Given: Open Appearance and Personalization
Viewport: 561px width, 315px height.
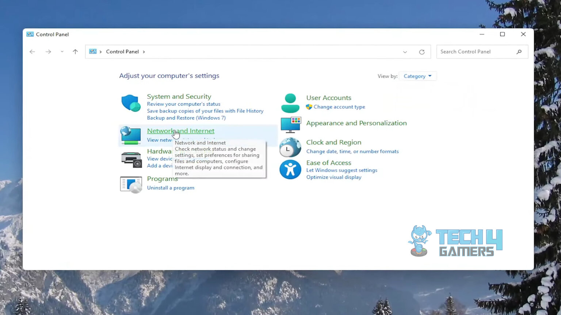Looking at the screenshot, I should (356, 123).
